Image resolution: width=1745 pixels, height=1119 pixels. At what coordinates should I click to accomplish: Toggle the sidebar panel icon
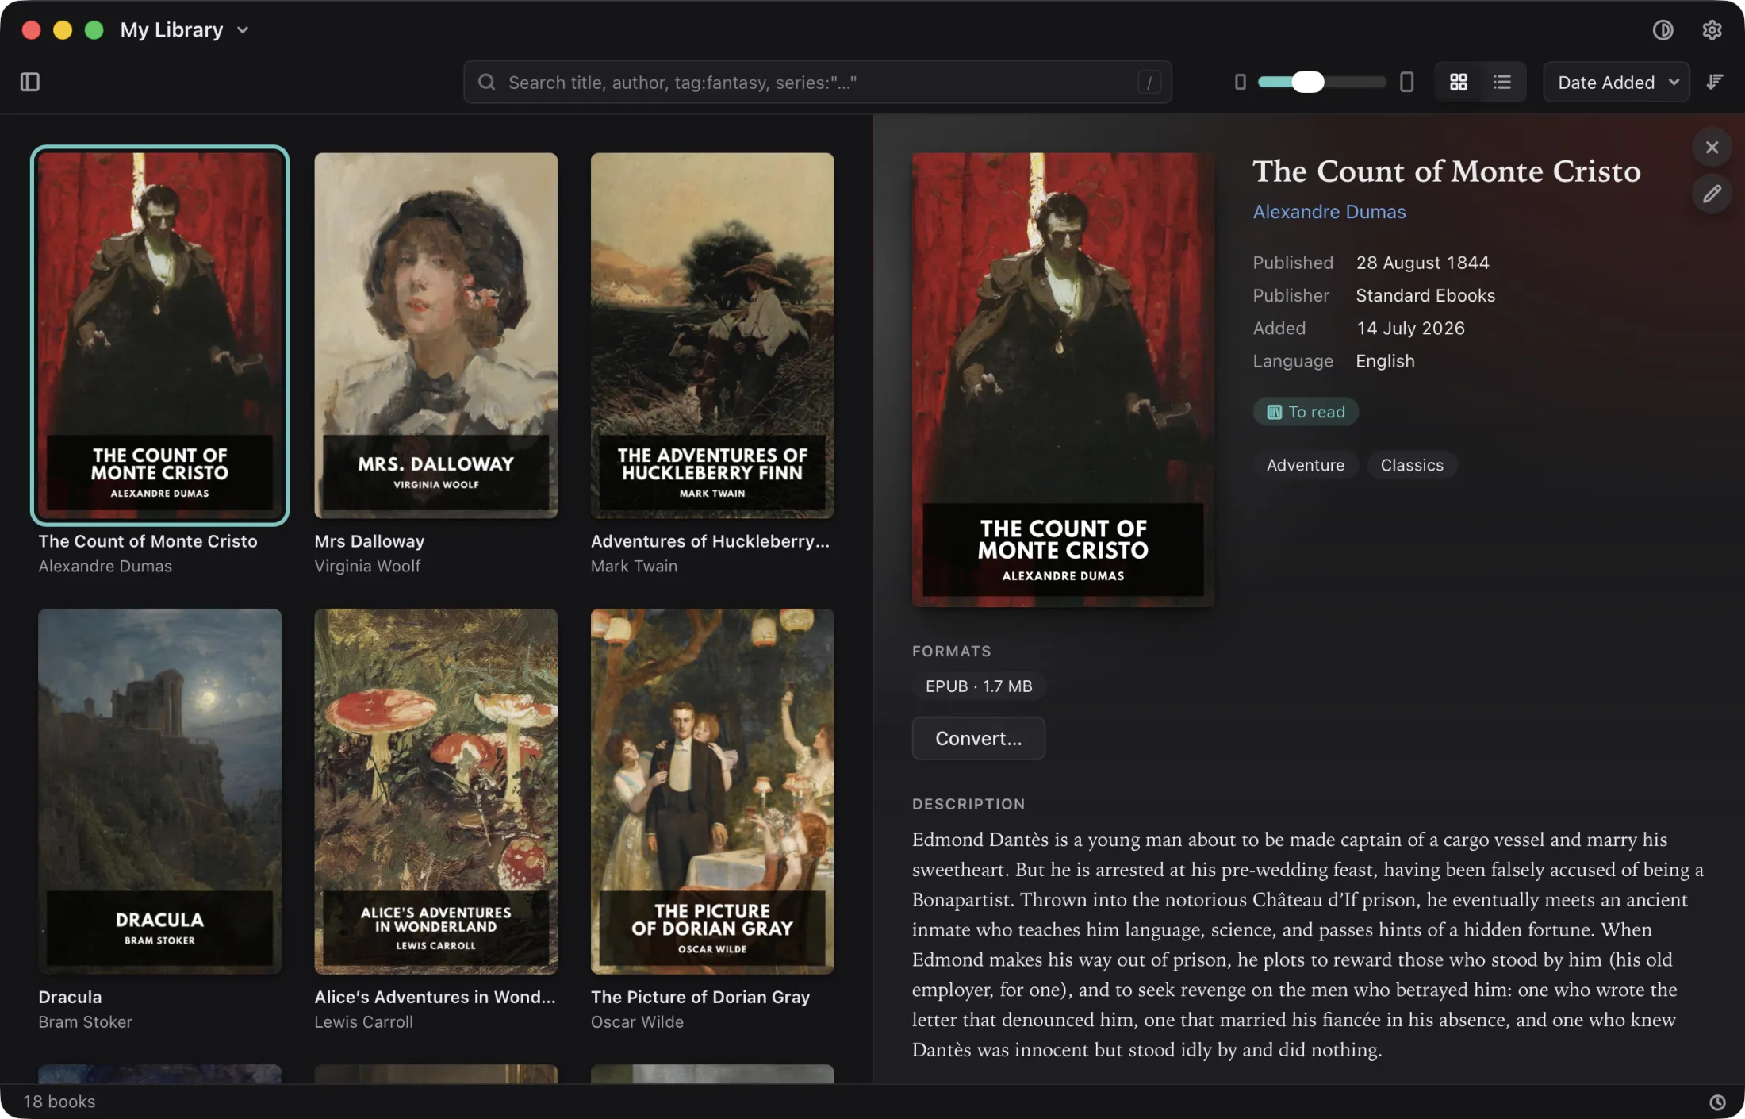(x=30, y=82)
